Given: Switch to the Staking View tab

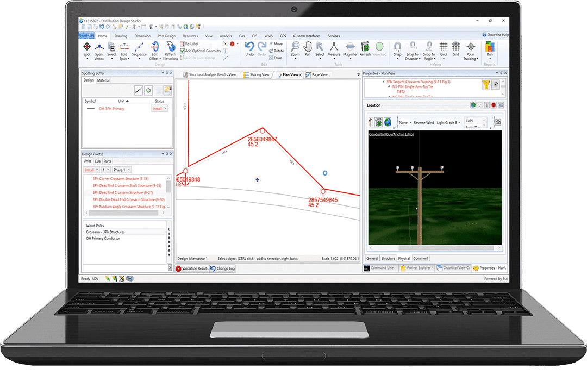Looking at the screenshot, I should pyautogui.click(x=257, y=75).
